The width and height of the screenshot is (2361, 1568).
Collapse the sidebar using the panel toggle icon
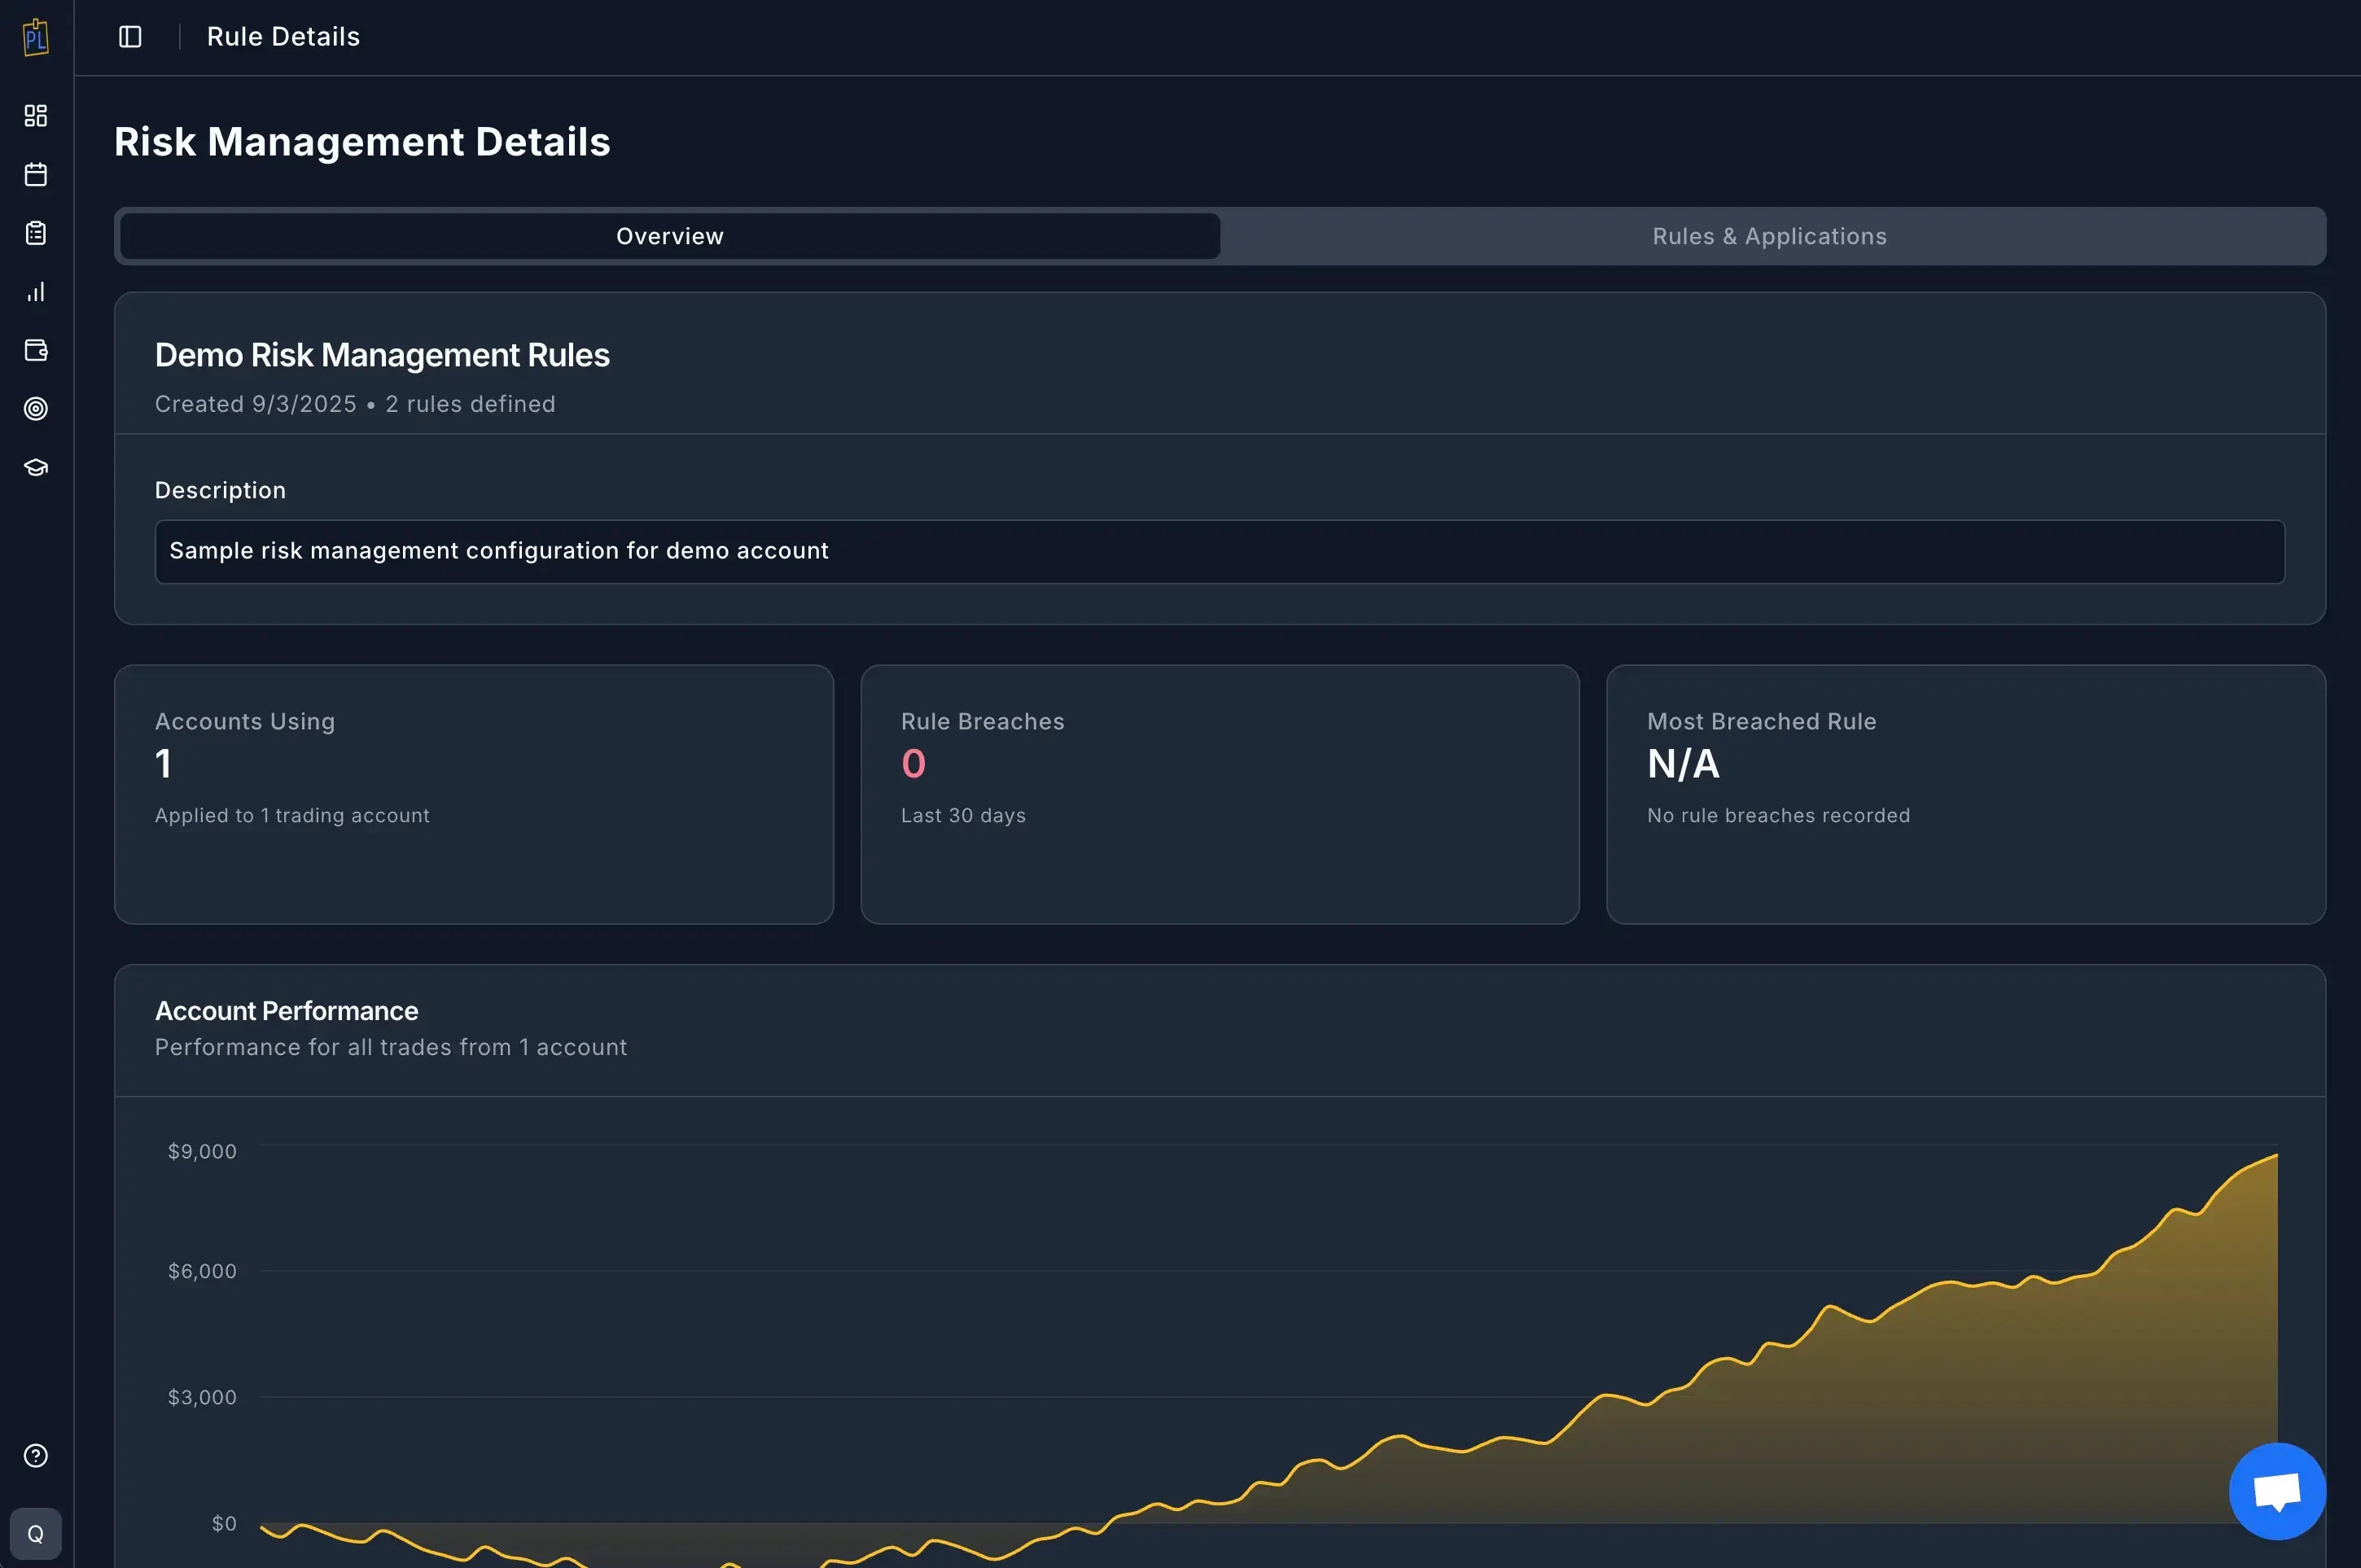pyautogui.click(x=130, y=36)
